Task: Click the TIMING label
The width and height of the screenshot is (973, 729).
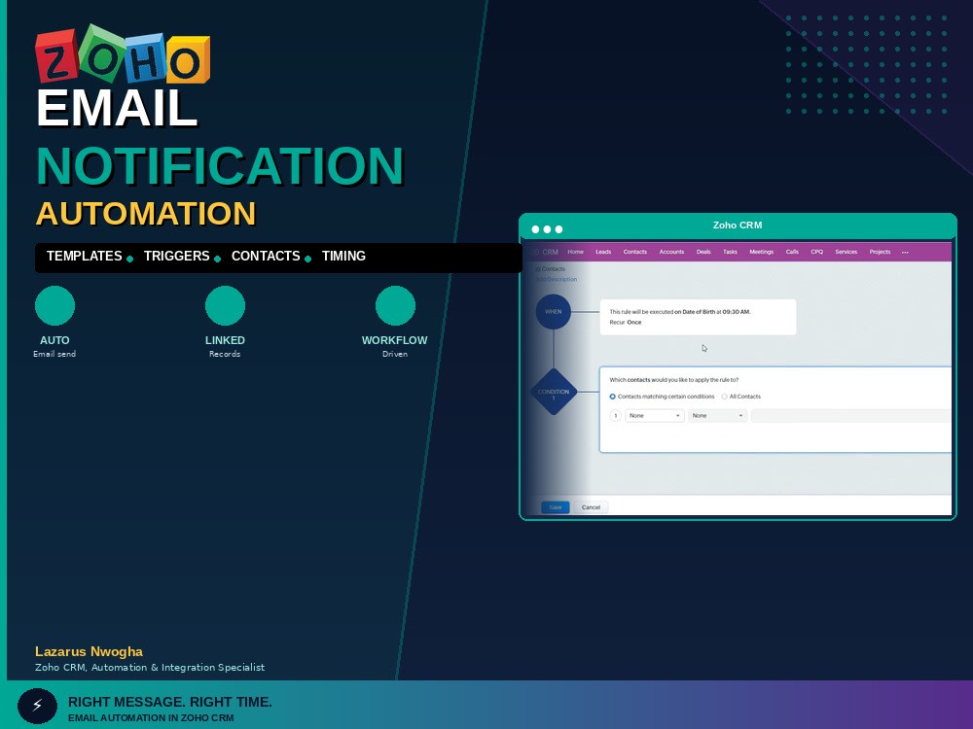Action: pos(343,256)
